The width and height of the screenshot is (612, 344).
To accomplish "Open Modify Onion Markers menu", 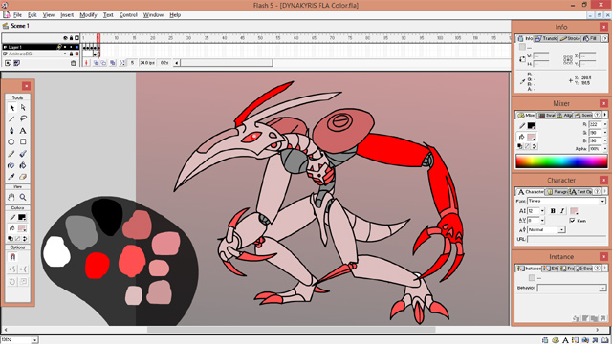I will [x=122, y=63].
